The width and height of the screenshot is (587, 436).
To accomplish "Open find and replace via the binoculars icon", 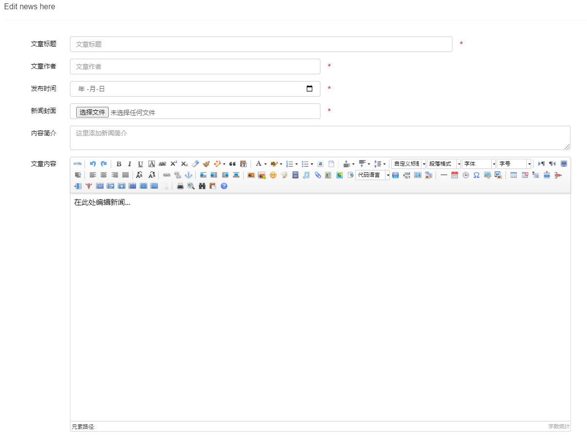I will click(202, 186).
